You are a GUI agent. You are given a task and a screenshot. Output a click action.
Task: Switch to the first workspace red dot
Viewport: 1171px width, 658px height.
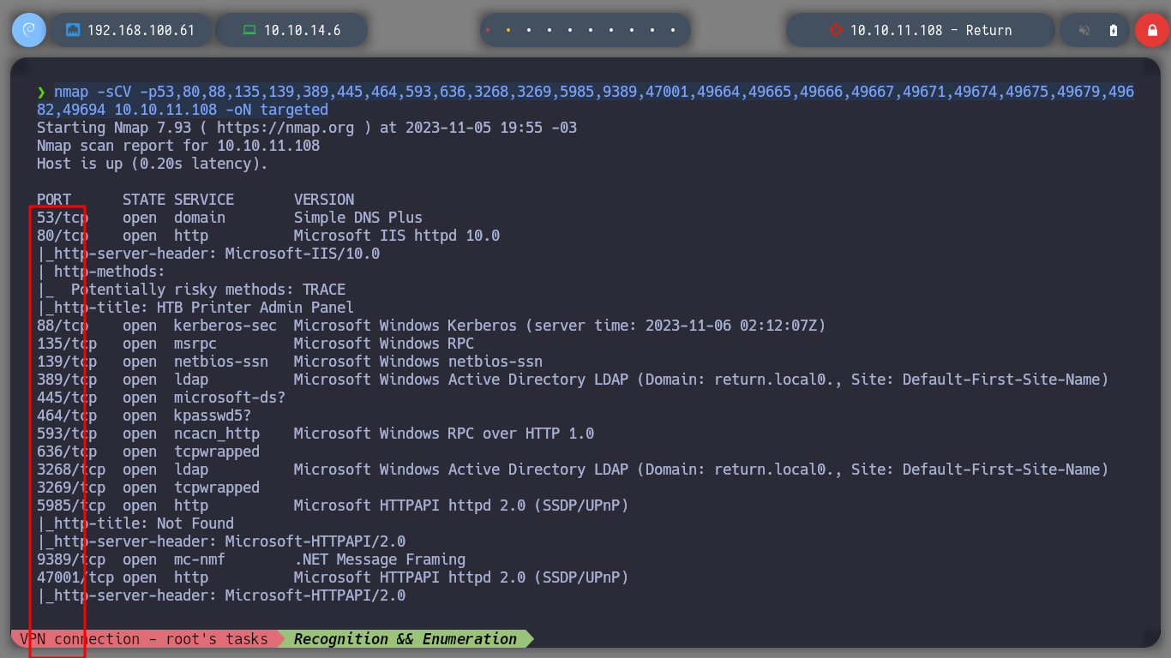(x=488, y=30)
